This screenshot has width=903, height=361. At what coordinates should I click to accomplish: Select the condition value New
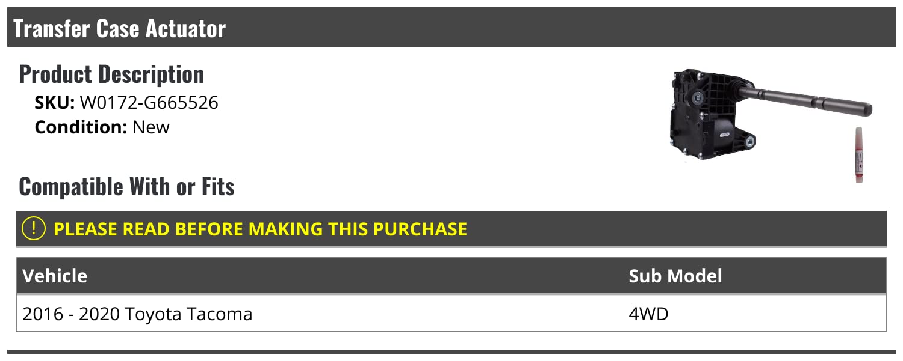tap(151, 127)
